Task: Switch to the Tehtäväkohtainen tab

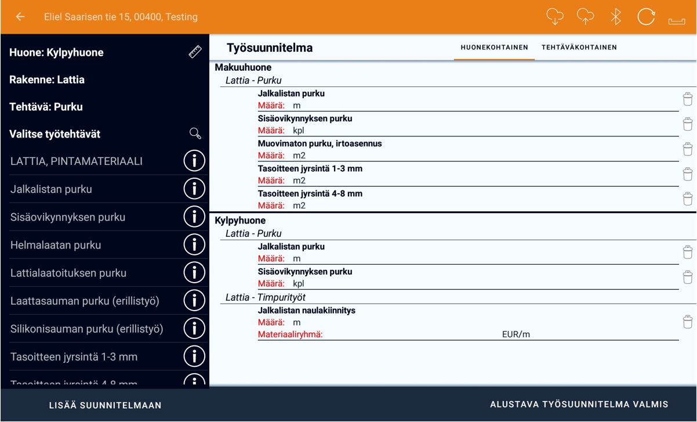Action: coord(579,48)
